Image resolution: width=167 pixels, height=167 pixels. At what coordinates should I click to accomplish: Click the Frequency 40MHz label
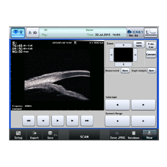click(22, 106)
